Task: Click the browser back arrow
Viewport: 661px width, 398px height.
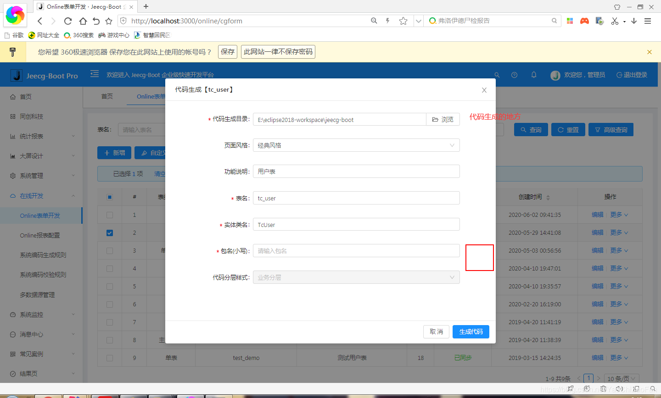Action: tap(40, 21)
